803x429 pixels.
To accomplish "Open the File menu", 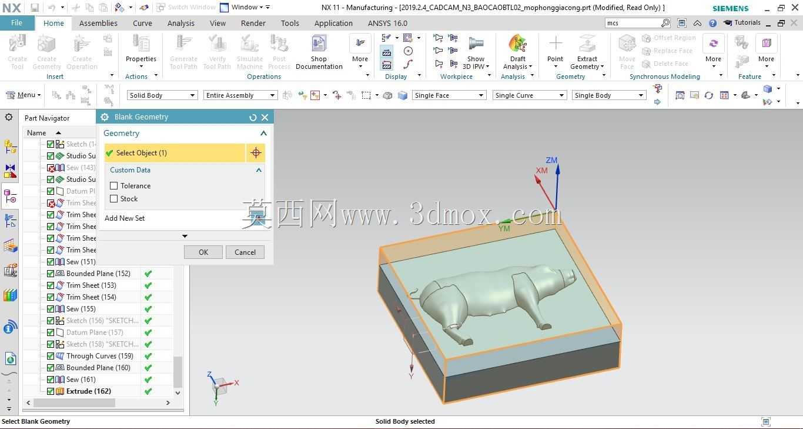I will coord(16,23).
